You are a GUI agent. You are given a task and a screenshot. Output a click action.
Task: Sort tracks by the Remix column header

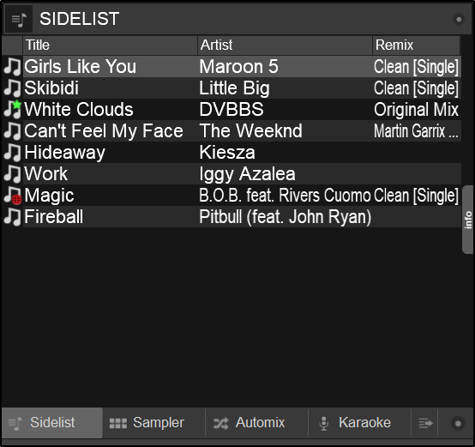click(x=416, y=45)
